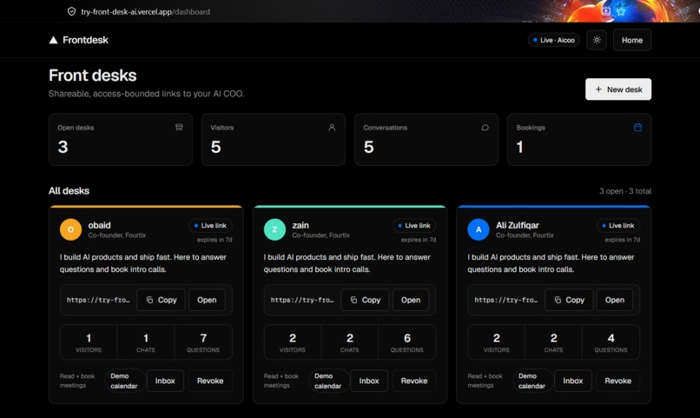Click the bookmark star icon in browser toolbar
The height and width of the screenshot is (418, 700).
[621, 11]
